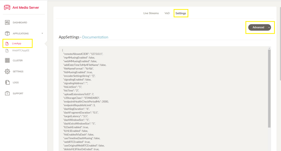Click the Applications sidebar label
The height and width of the screenshot is (151, 281).
click(21, 33)
